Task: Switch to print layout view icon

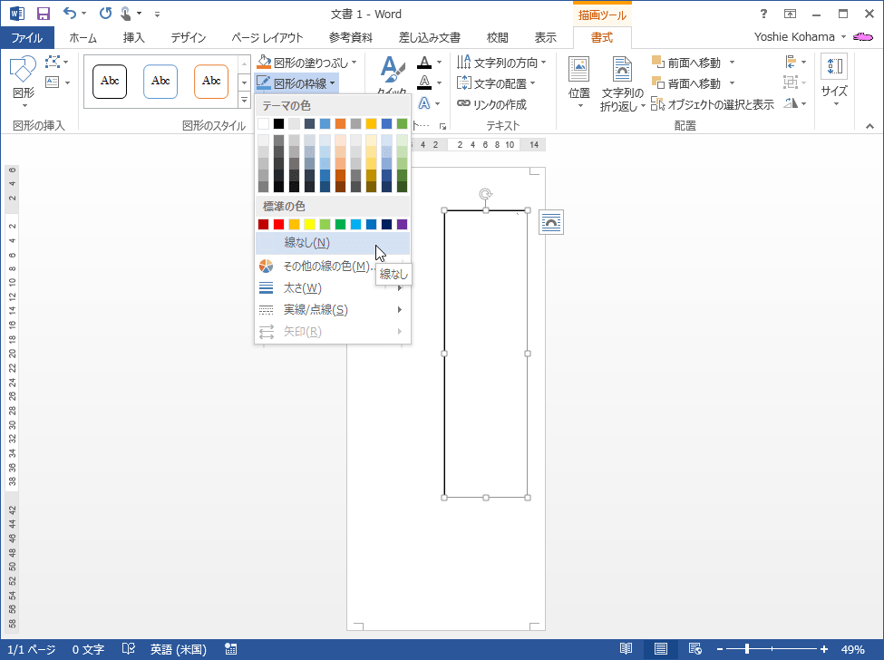Action: pyautogui.click(x=661, y=649)
